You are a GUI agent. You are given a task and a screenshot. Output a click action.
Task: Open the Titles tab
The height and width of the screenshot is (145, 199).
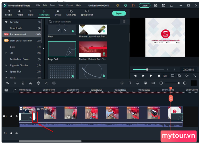[x=31, y=13]
